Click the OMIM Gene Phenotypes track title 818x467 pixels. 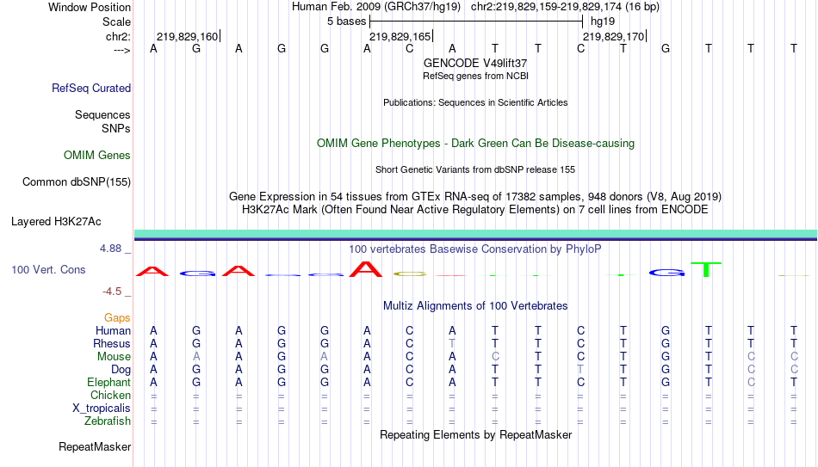point(476,144)
